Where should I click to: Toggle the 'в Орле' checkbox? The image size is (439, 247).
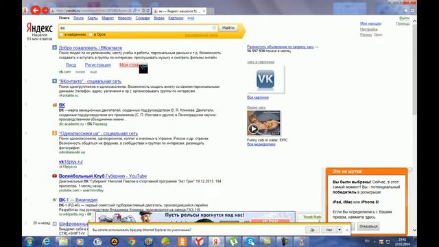tap(91, 34)
